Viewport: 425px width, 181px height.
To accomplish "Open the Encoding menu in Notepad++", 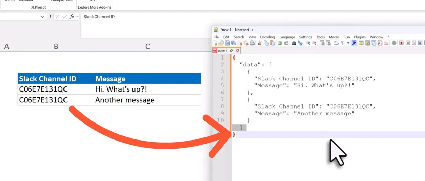I will [267, 37].
